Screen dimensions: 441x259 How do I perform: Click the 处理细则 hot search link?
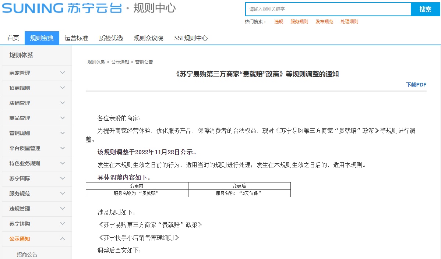[349, 22]
